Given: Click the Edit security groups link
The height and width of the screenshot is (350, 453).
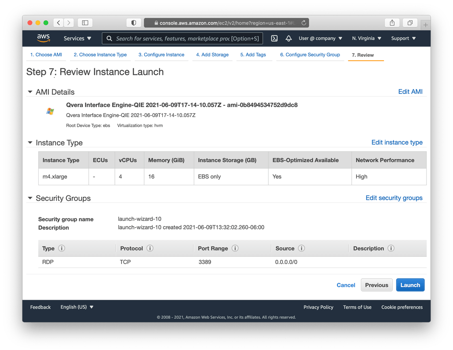Looking at the screenshot, I should coord(394,198).
